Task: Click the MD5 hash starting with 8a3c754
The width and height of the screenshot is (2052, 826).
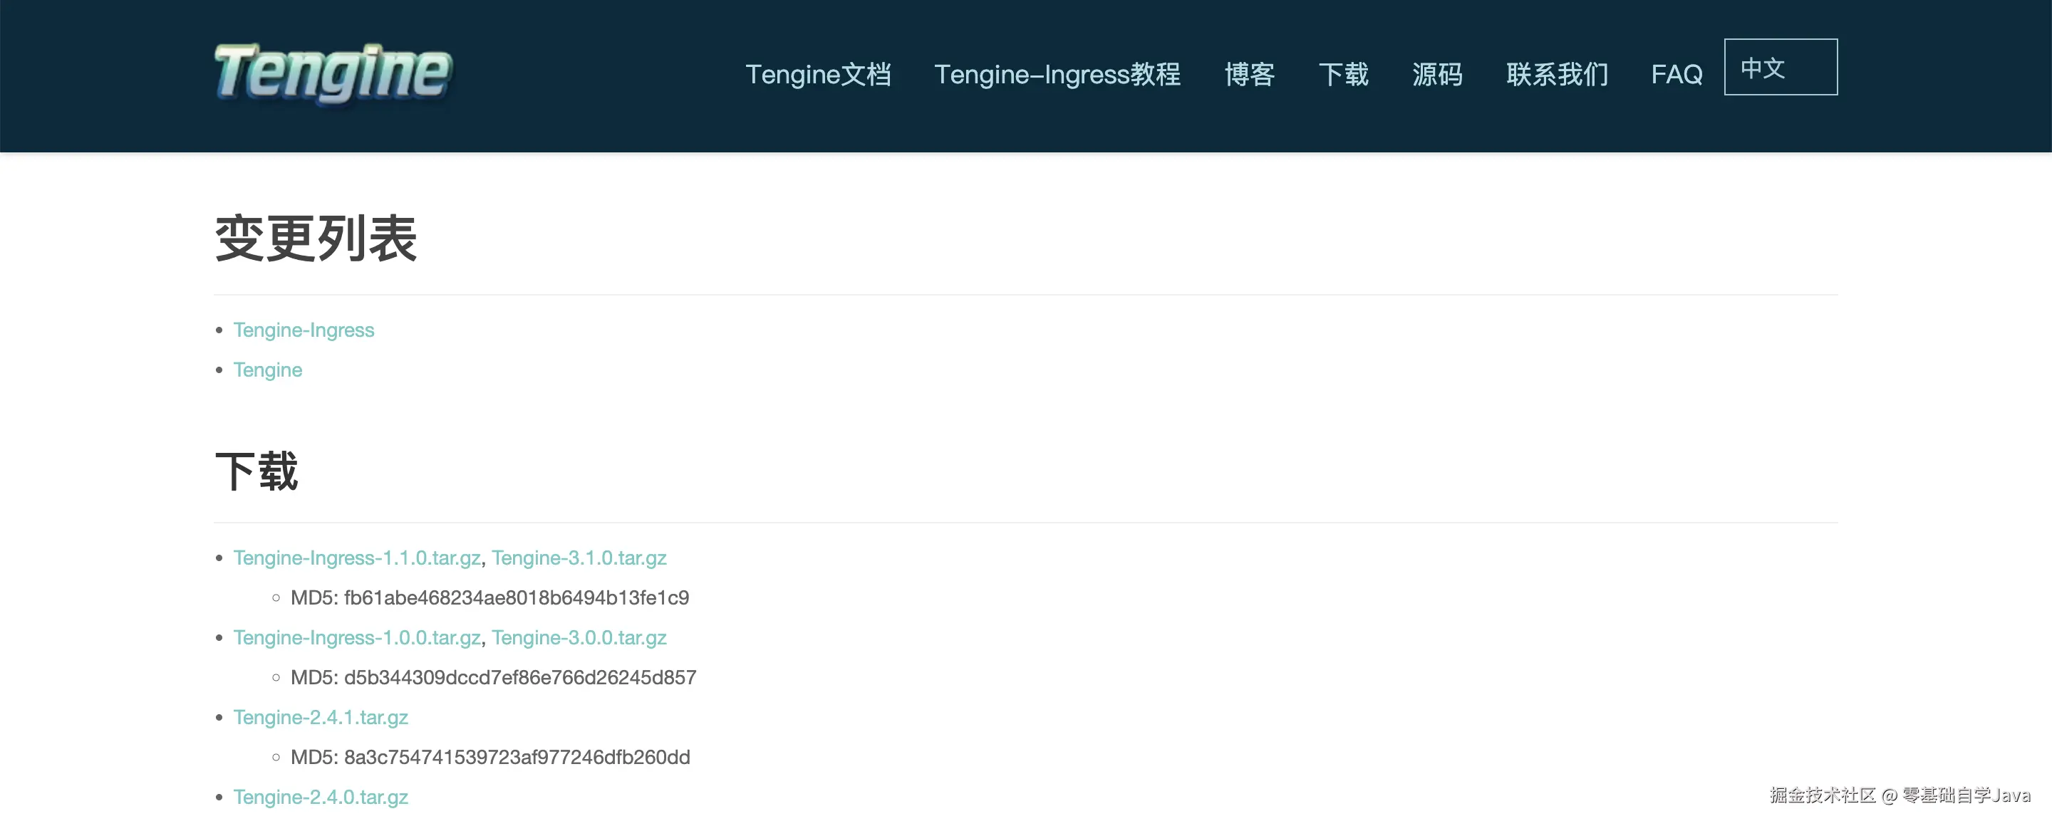Action: pyautogui.click(x=516, y=757)
